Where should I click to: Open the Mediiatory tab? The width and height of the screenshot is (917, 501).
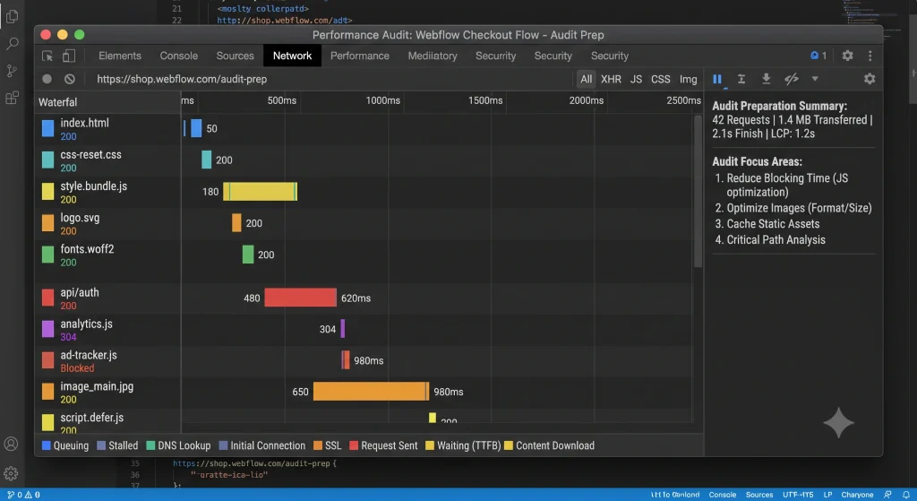coord(433,56)
